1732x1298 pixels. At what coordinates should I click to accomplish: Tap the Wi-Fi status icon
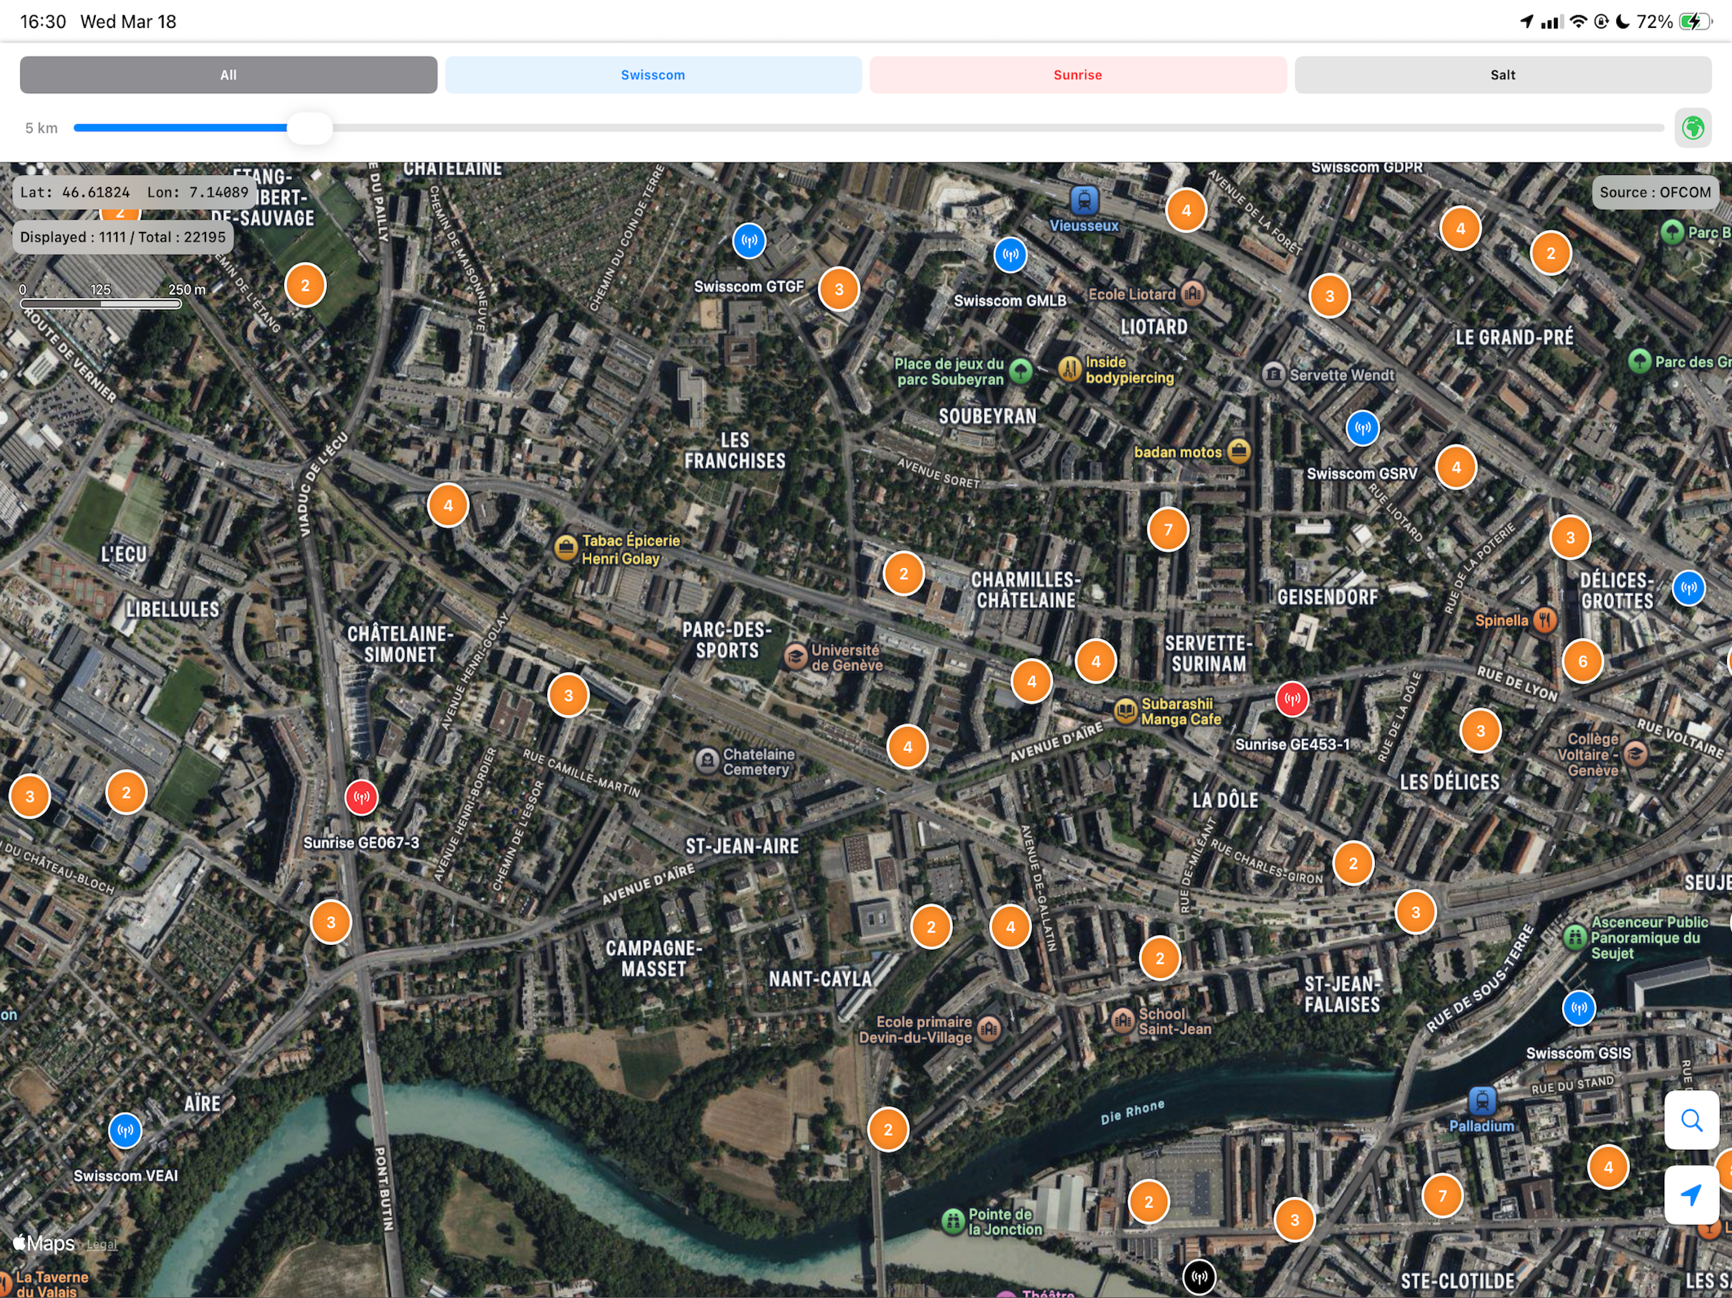[1579, 22]
